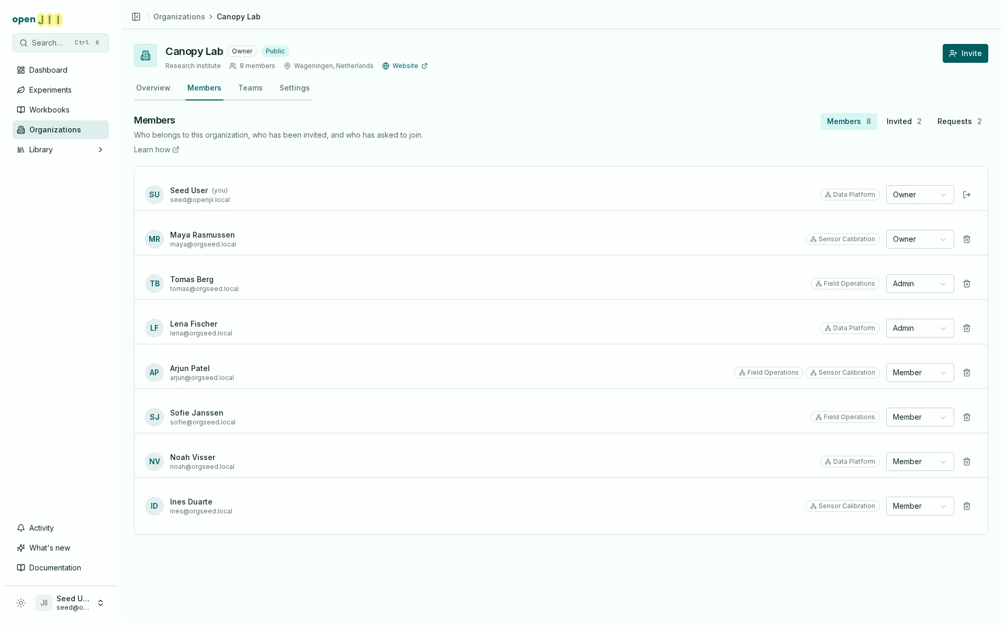Open role dropdown for Seed User
Image resolution: width=1005 pixels, height=628 pixels.
click(920, 195)
